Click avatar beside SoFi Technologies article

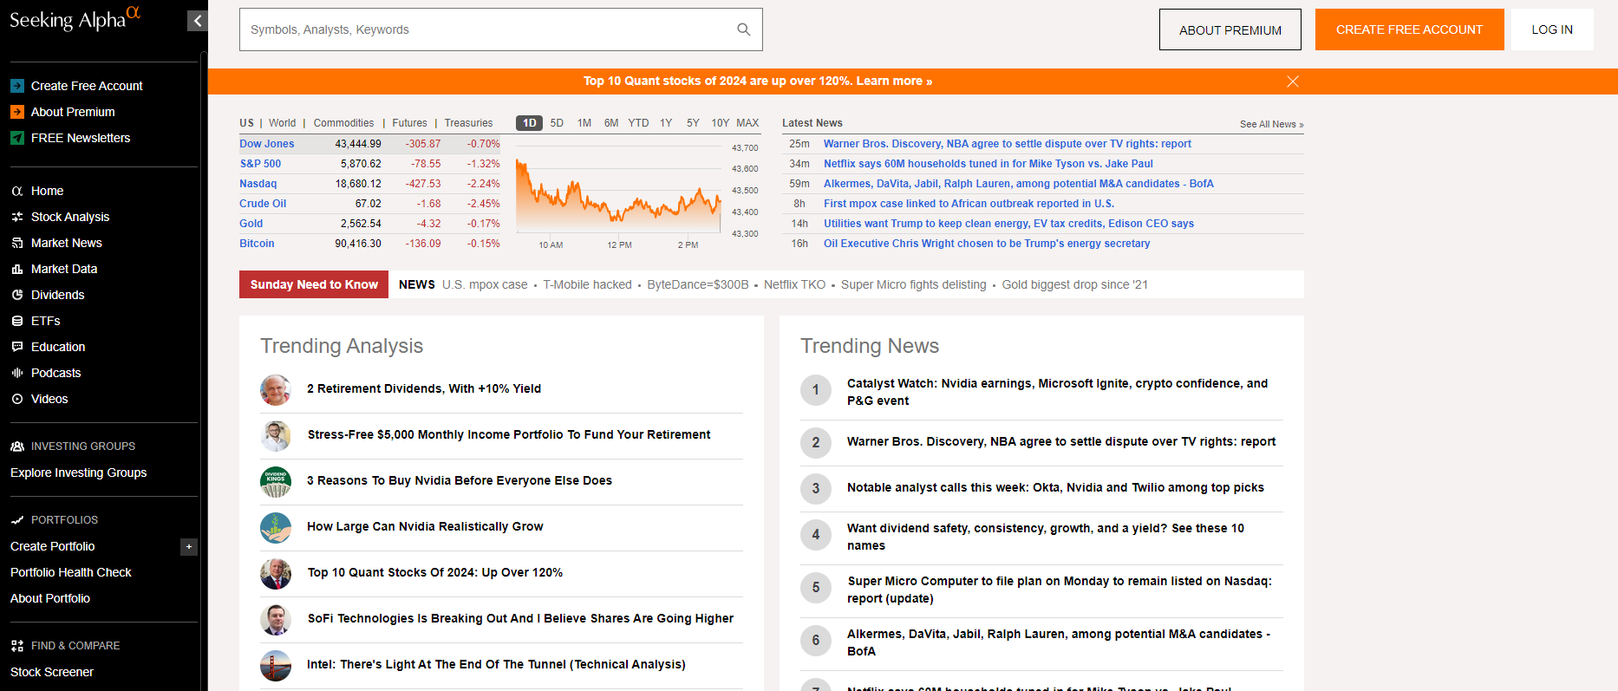[x=276, y=620]
